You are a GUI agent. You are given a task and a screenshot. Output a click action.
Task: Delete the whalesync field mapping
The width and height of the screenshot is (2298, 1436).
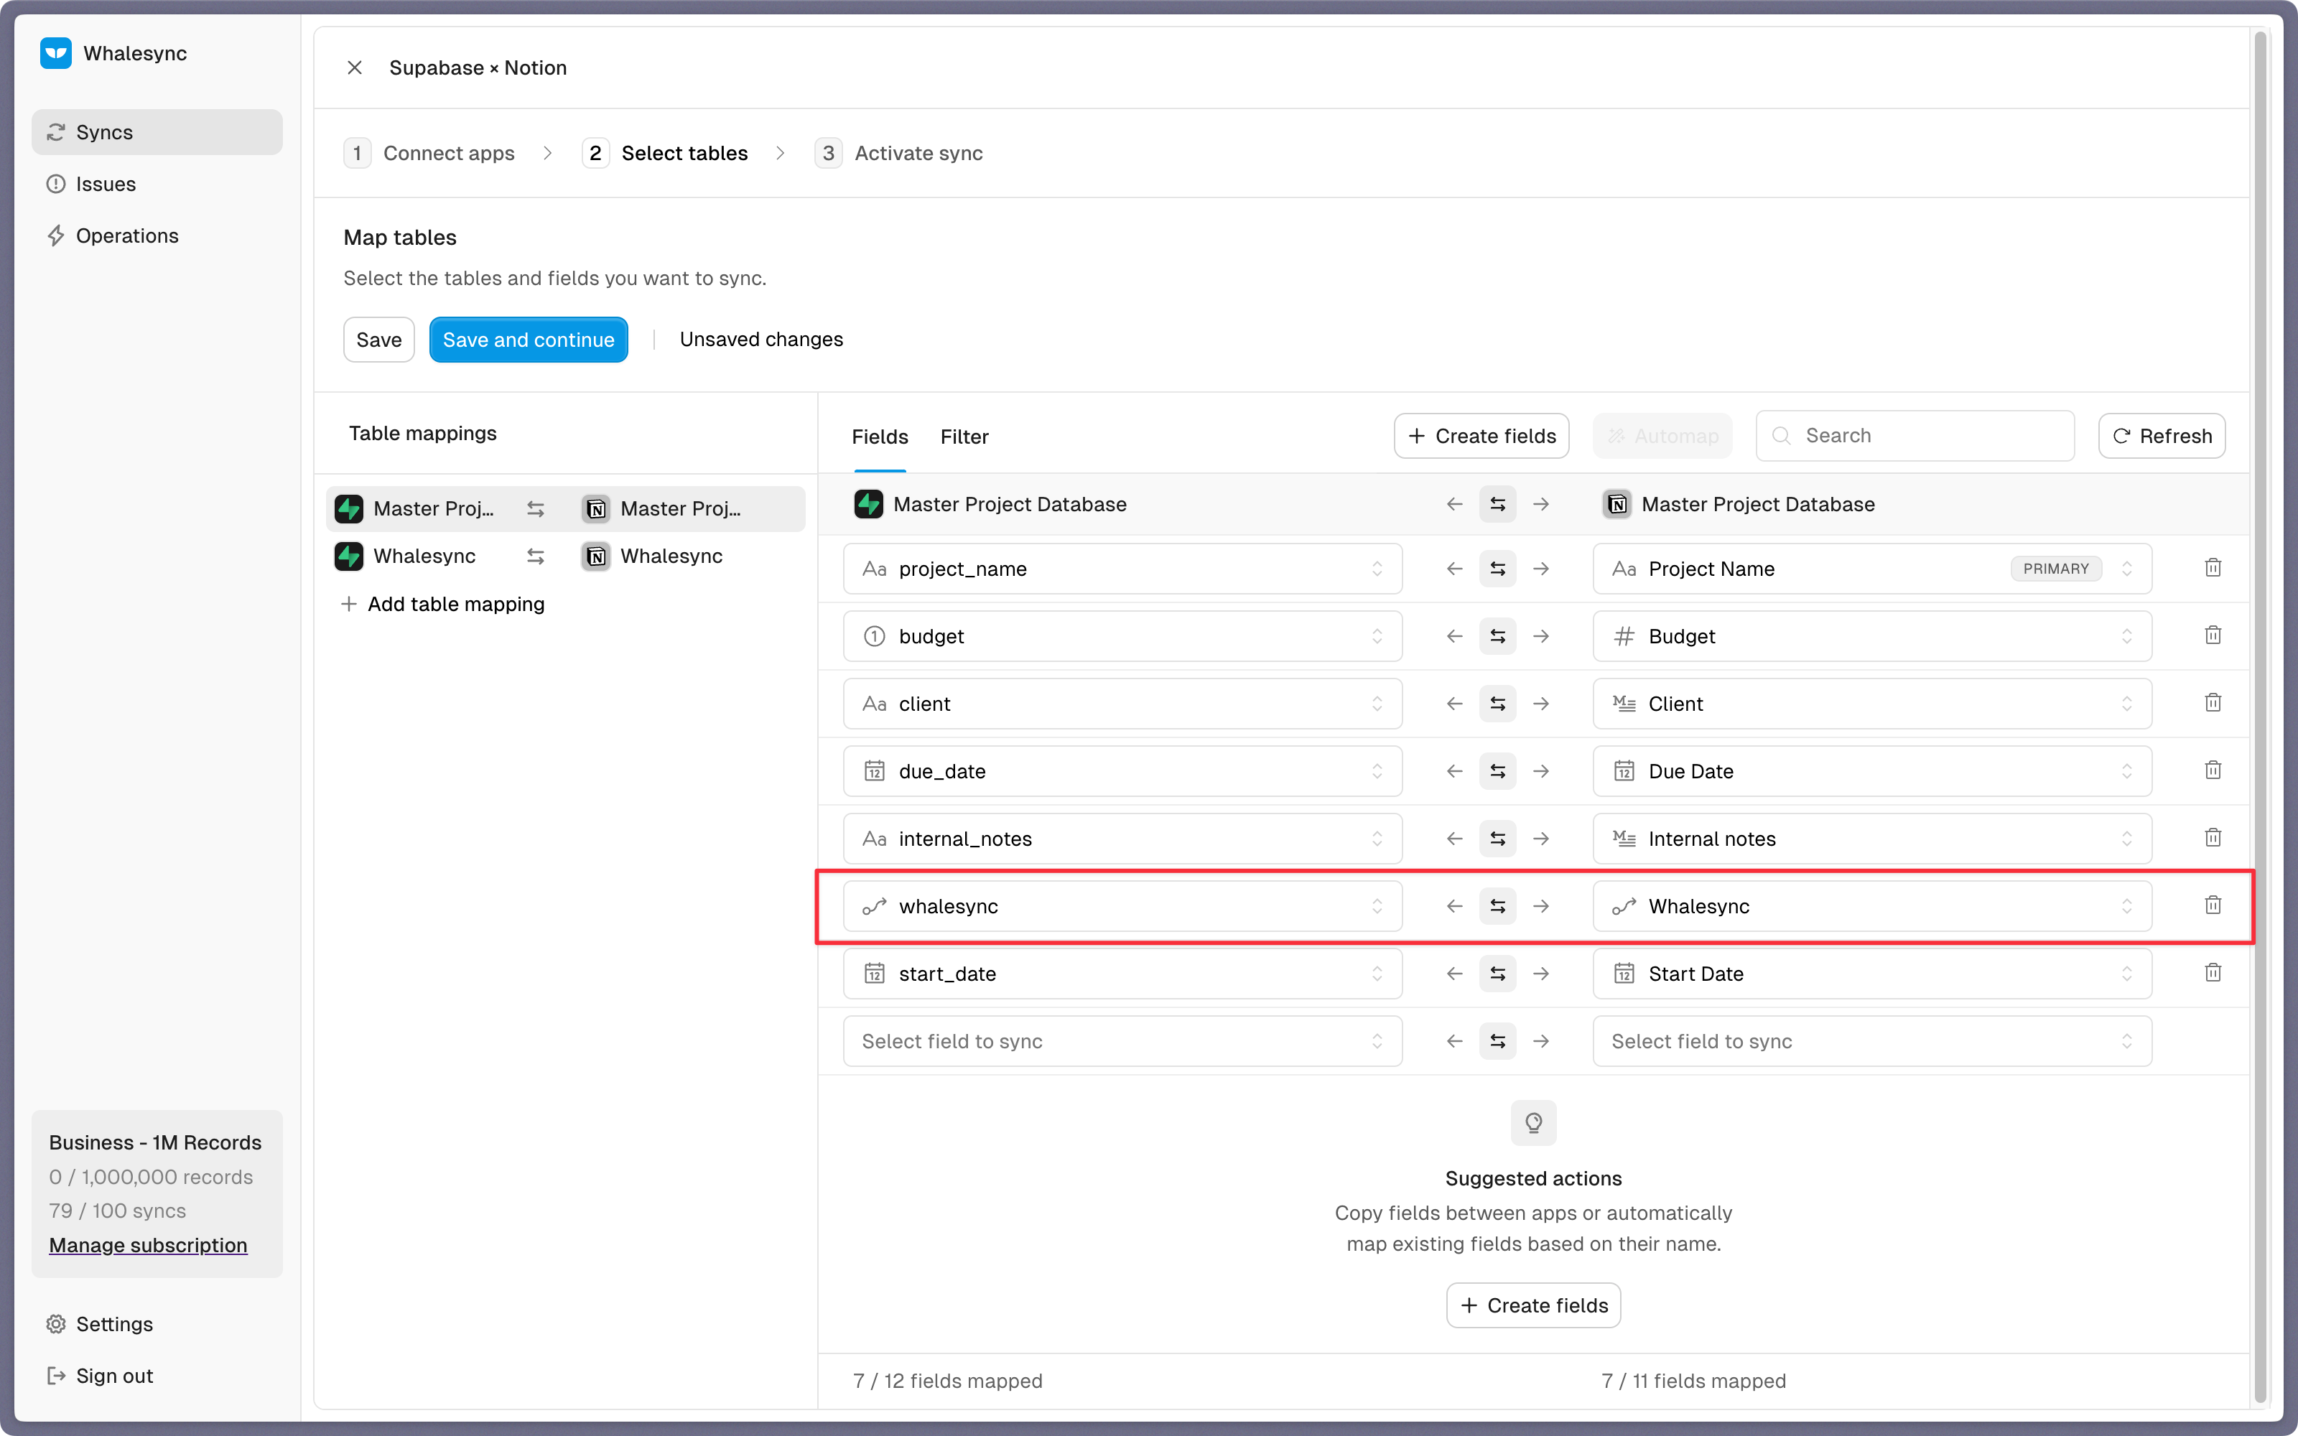2213,905
